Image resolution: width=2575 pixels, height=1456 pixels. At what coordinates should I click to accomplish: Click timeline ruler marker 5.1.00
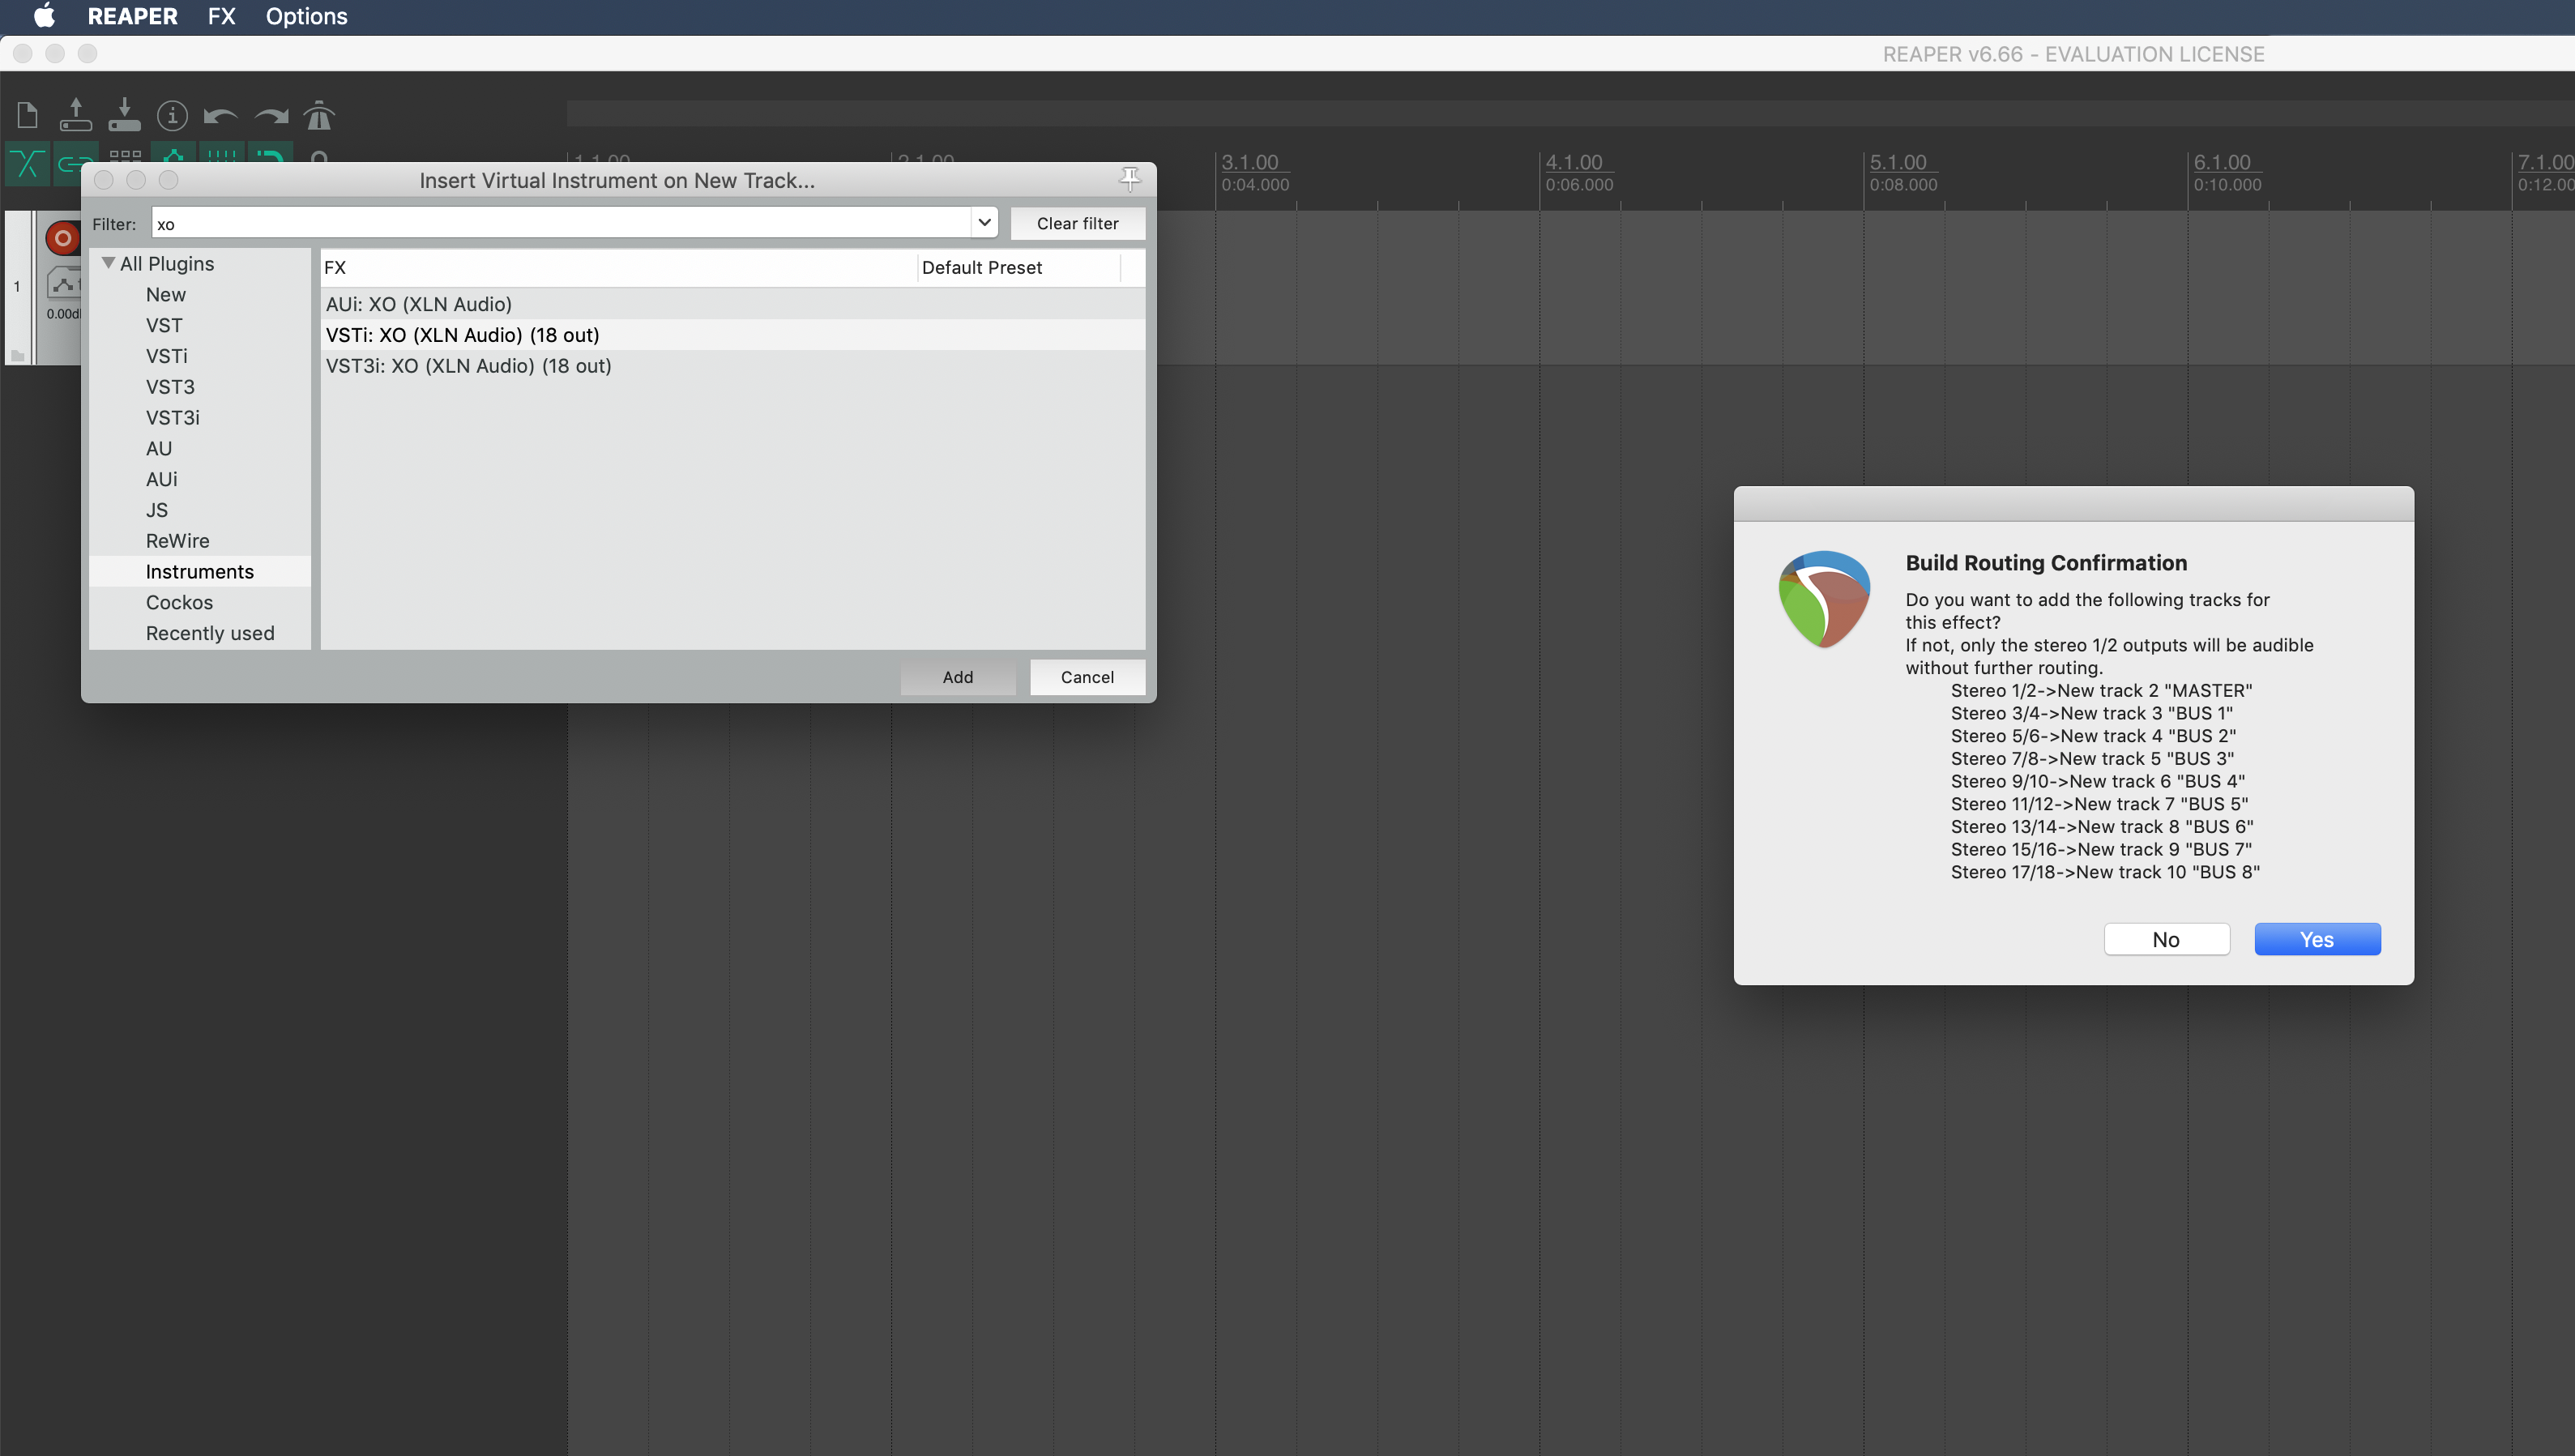click(1898, 162)
